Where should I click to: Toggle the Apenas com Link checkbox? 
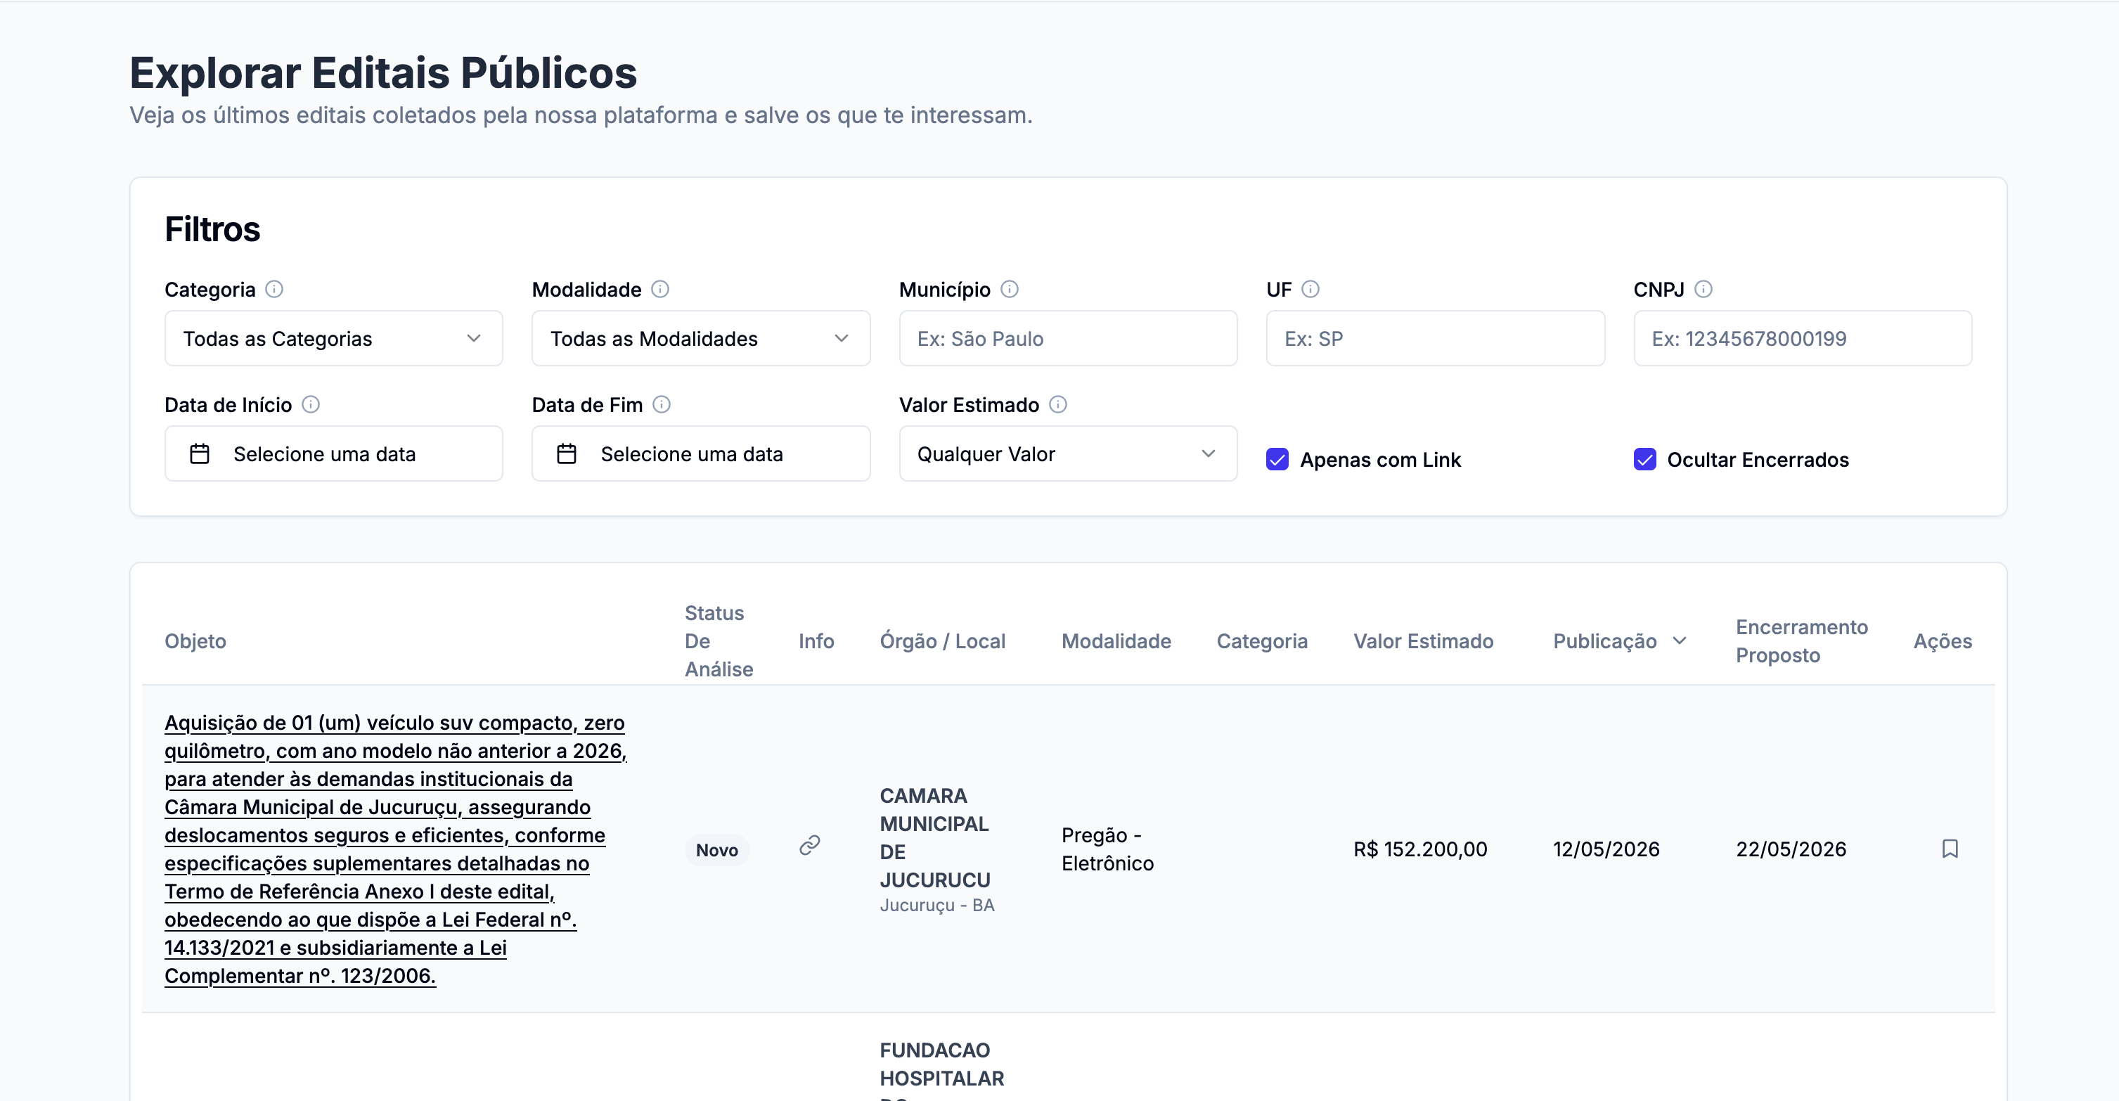pos(1277,459)
